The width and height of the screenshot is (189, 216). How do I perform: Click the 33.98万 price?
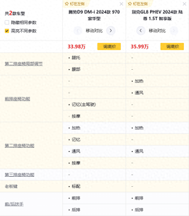pyautogui.click(x=77, y=46)
